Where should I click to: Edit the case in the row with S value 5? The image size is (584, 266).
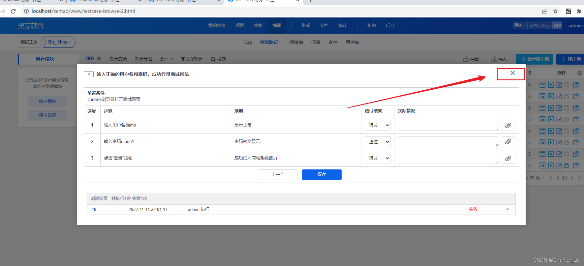click(559, 108)
